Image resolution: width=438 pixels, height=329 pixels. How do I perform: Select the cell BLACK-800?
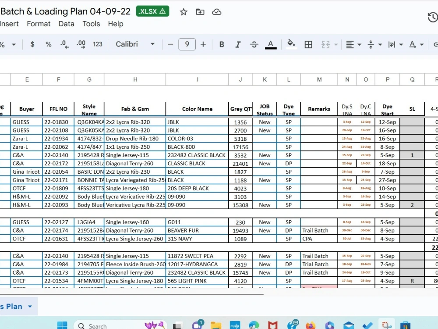197,147
